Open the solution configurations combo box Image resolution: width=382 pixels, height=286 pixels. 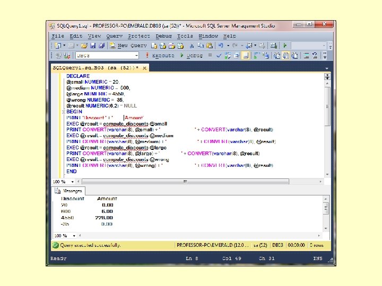[x=308, y=46]
